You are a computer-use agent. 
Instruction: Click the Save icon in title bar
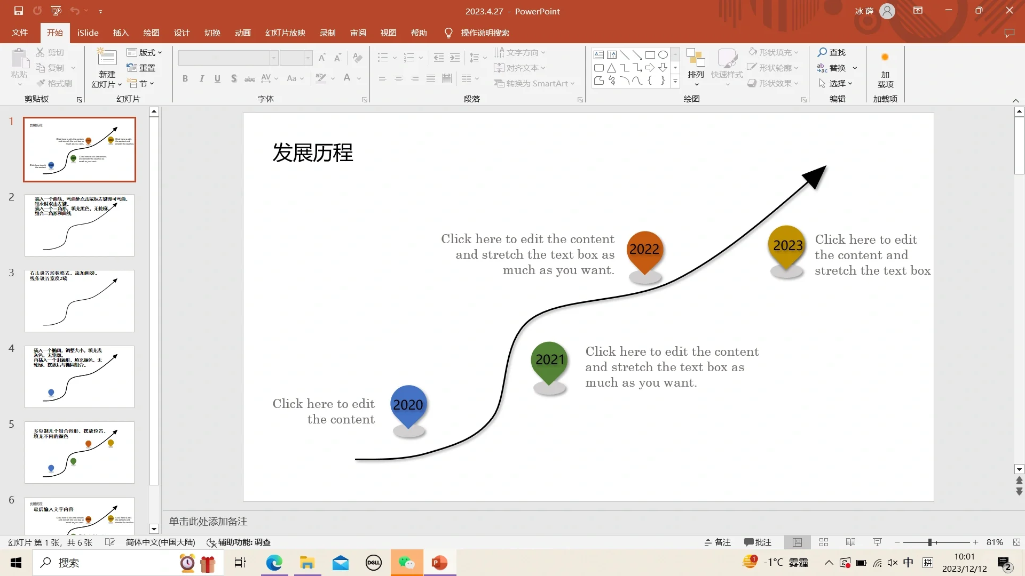pos(19,11)
